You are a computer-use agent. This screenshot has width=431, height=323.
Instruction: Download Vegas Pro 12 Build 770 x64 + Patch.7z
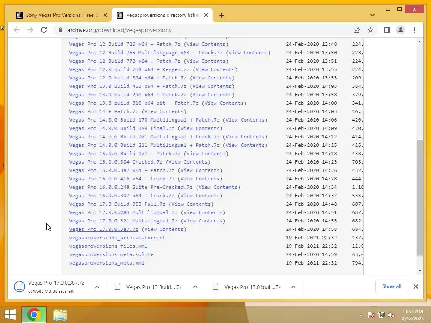125,61
